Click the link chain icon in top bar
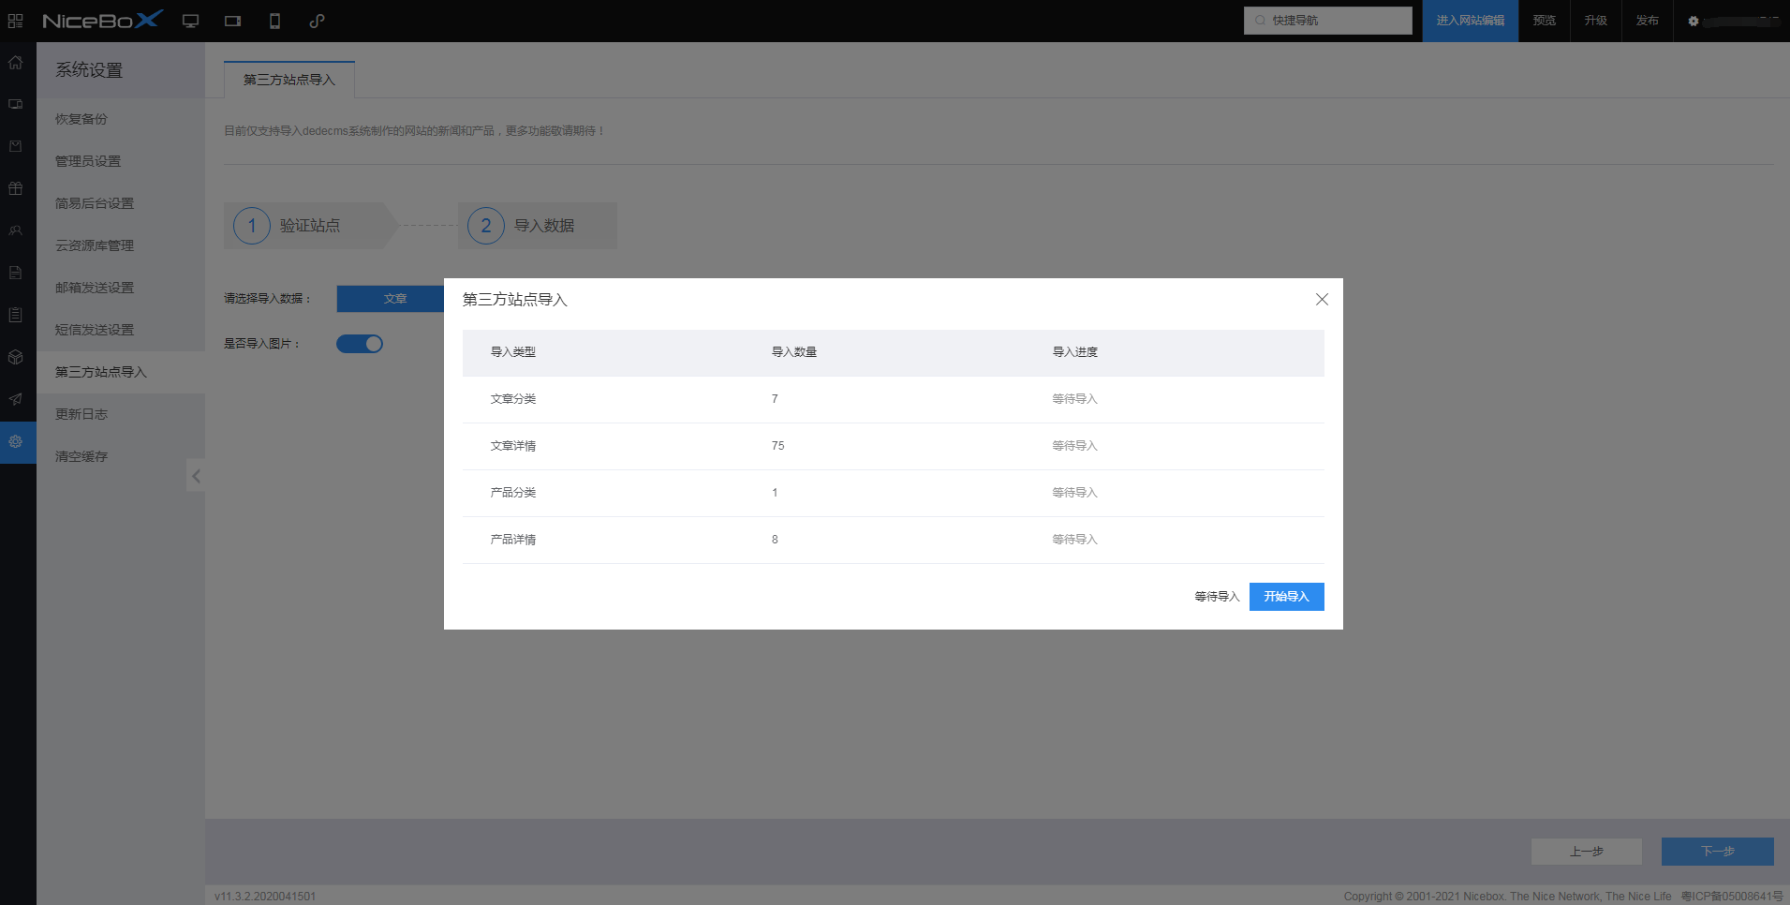 pyautogui.click(x=317, y=21)
